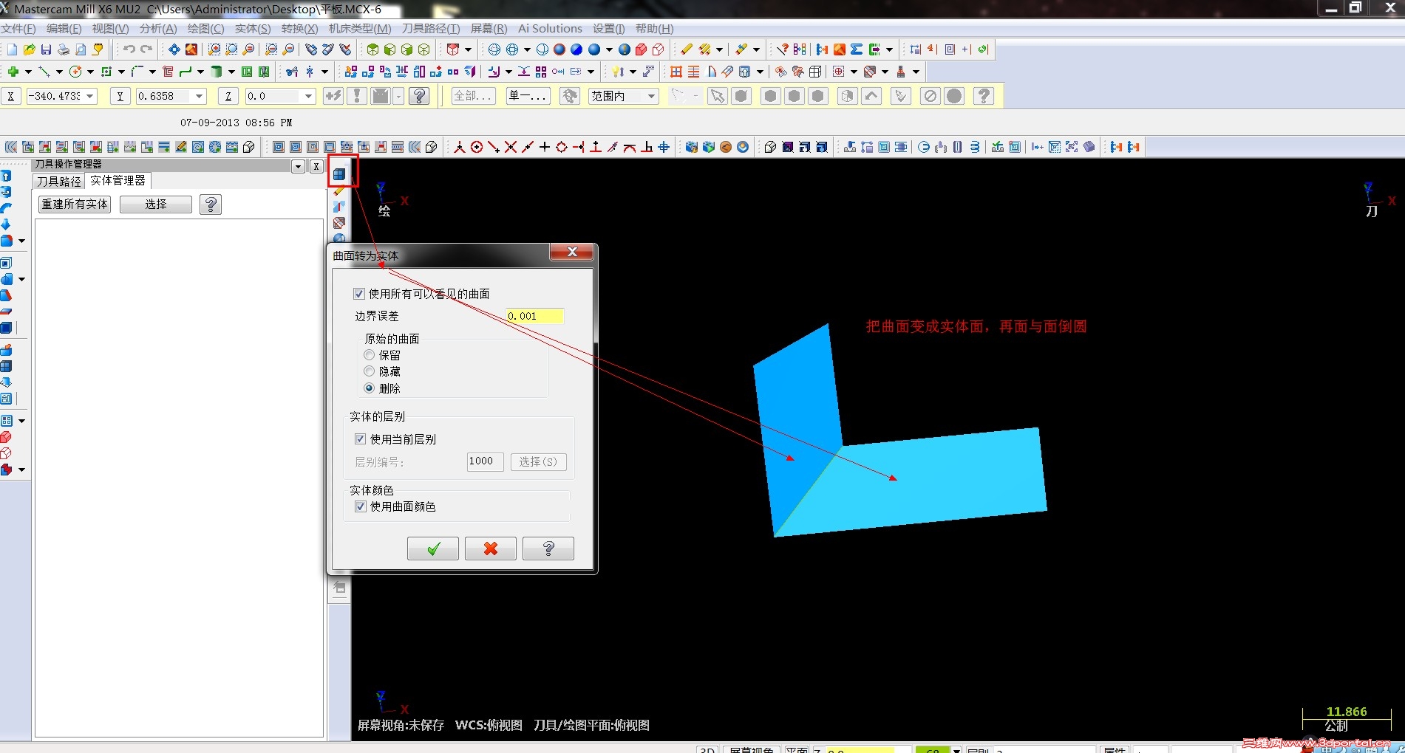Image resolution: width=1405 pixels, height=753 pixels.
Task: Click the 层别编号 input field showing 1000
Action: (x=486, y=461)
